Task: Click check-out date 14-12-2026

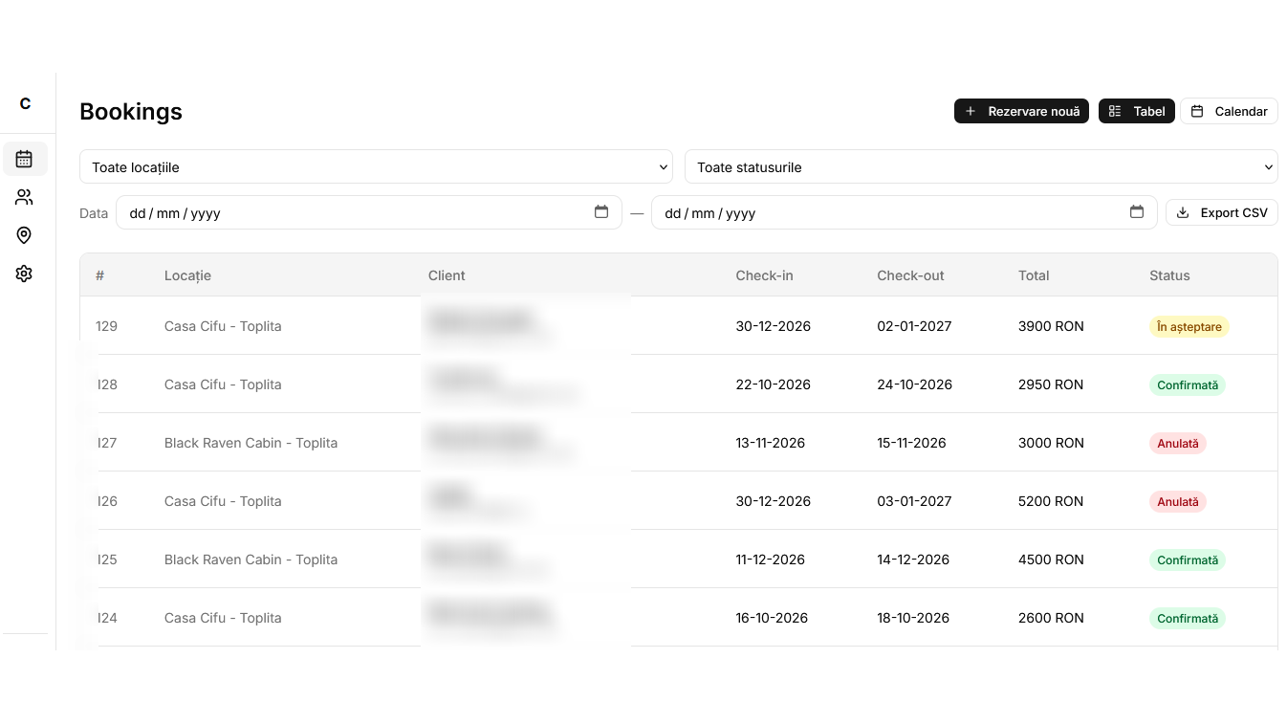Action: 913,559
